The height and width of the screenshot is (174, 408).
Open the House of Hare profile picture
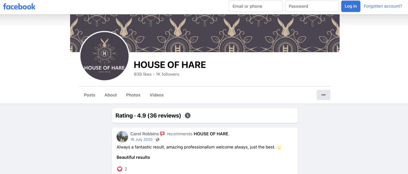pos(105,56)
